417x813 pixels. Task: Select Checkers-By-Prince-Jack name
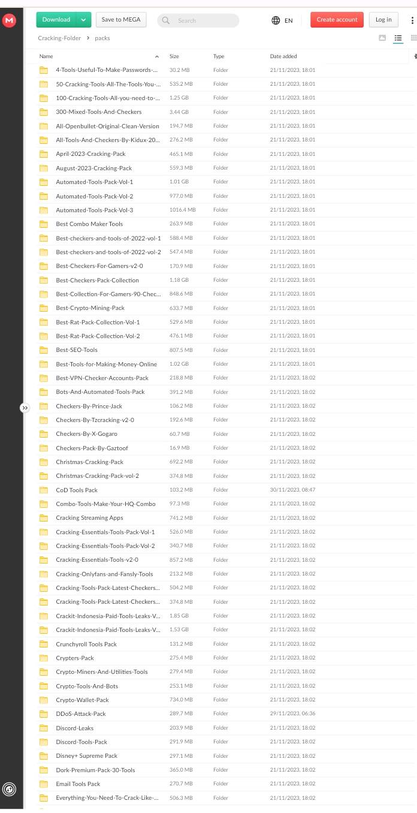tap(89, 406)
